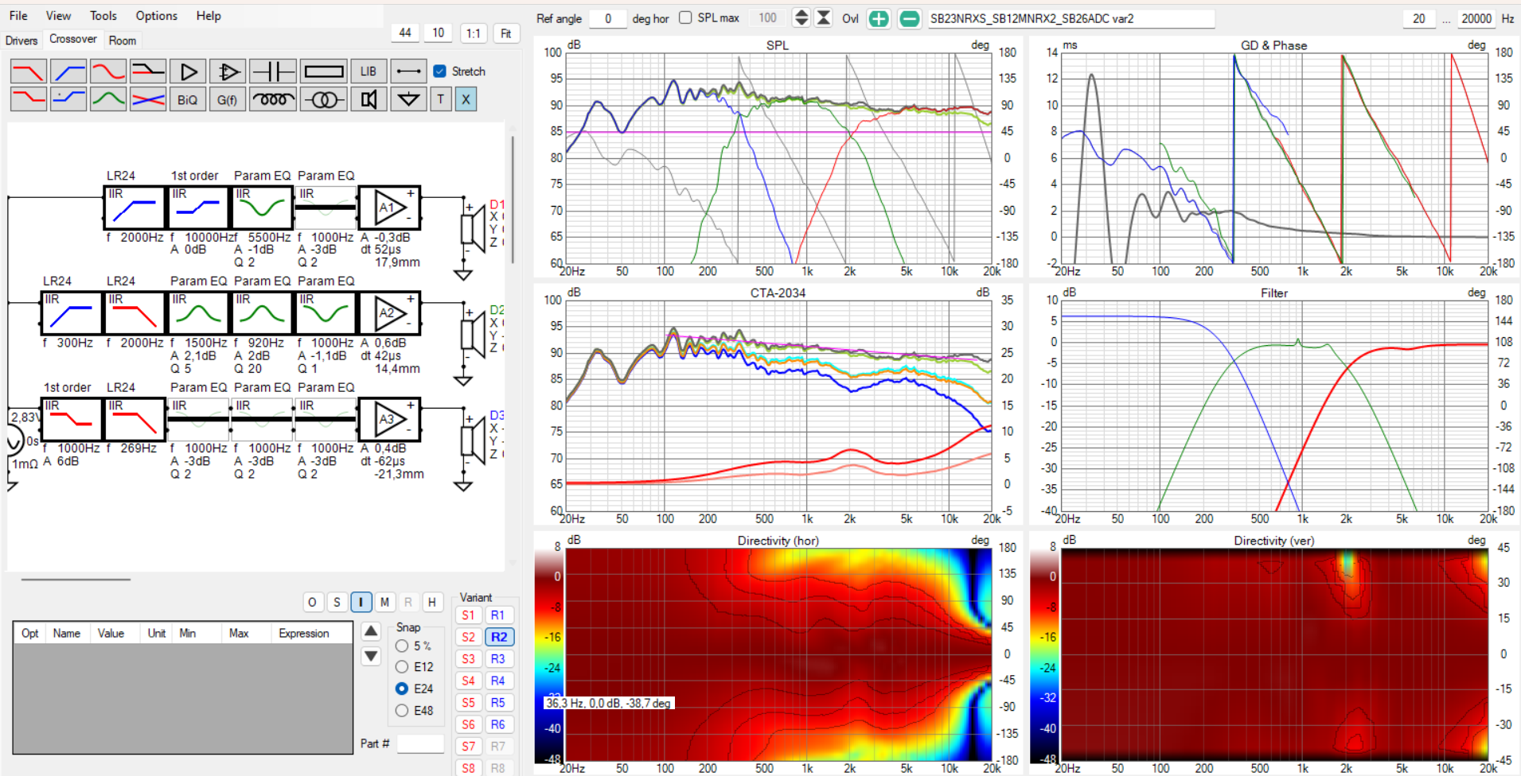The height and width of the screenshot is (776, 1521).
Task: Select the wire connection tool
Action: point(409,72)
